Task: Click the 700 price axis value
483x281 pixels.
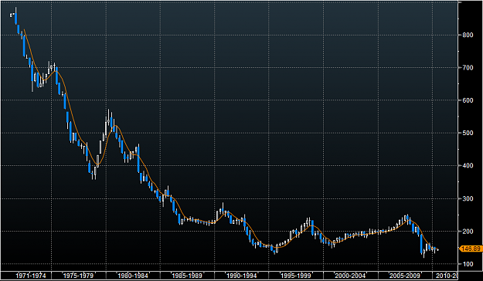Action: (468, 68)
